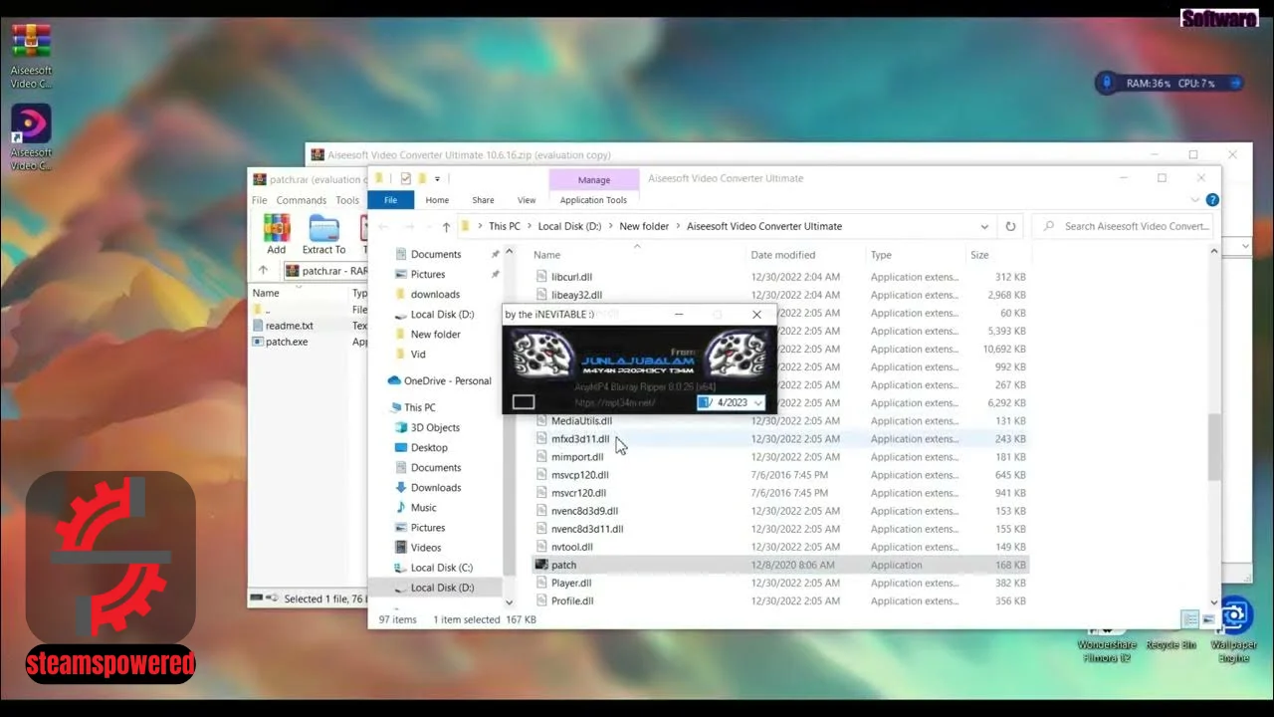This screenshot has height=717, width=1274.
Task: Click the properties checkmark quick access icon
Action: [x=405, y=179]
